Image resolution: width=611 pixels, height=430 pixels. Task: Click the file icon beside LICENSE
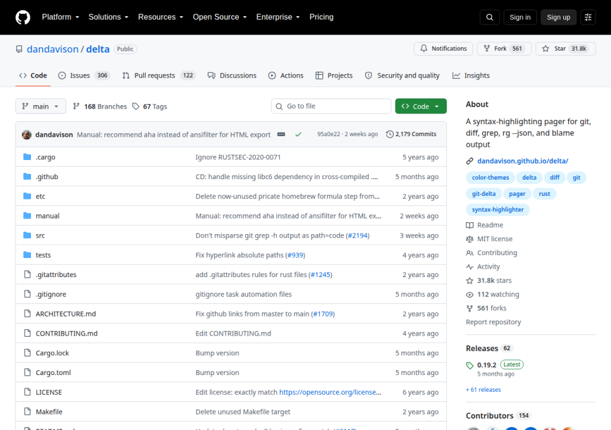point(27,392)
